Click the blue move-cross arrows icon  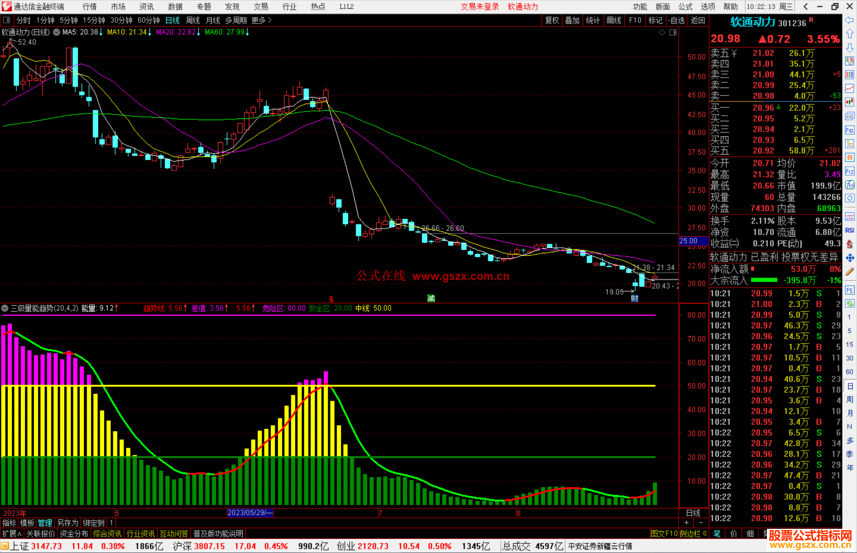pos(849,258)
